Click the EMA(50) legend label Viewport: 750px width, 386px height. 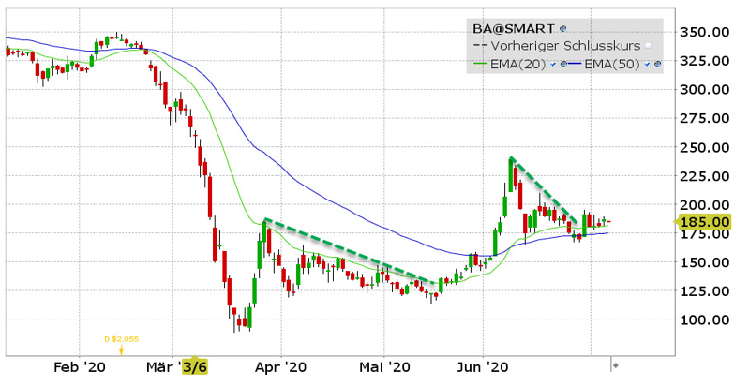point(612,64)
